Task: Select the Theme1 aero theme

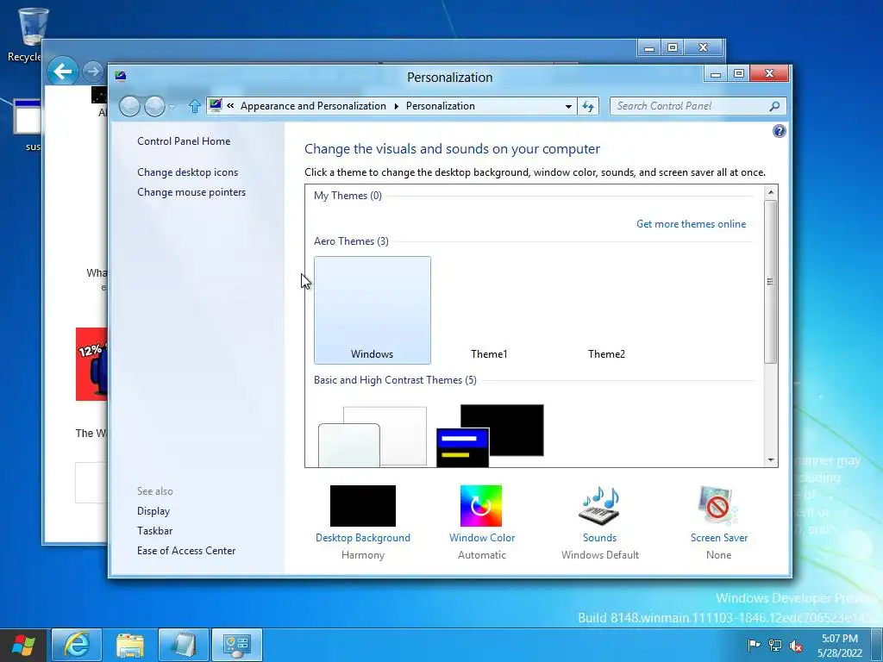Action: (489, 310)
